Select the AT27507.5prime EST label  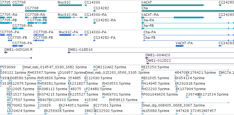(x=21, y=100)
